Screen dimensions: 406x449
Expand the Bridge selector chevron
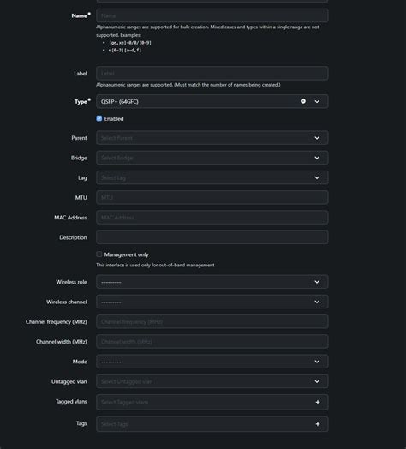pyautogui.click(x=317, y=158)
